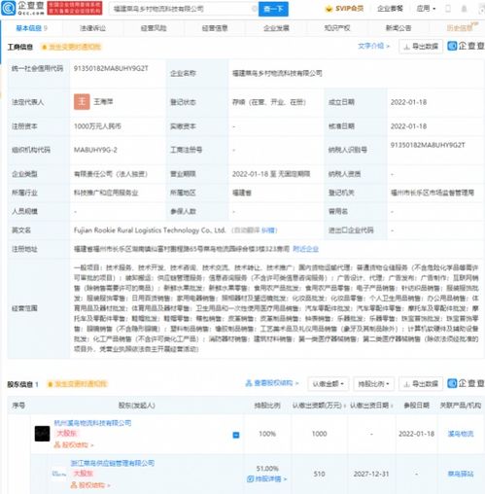Expand 股权结构 under 杭州溪鸟物流科技有限公司
The image size is (485, 494).
click(x=74, y=445)
